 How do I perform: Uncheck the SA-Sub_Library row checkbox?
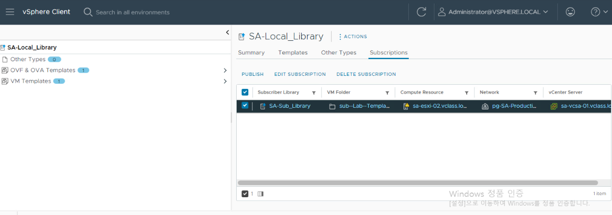tap(245, 105)
